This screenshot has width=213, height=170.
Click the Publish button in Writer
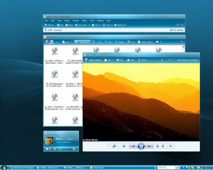click(x=49, y=25)
